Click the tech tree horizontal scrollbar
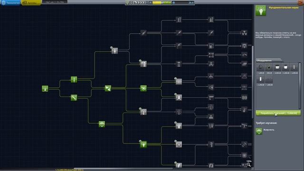 pos(123,169)
